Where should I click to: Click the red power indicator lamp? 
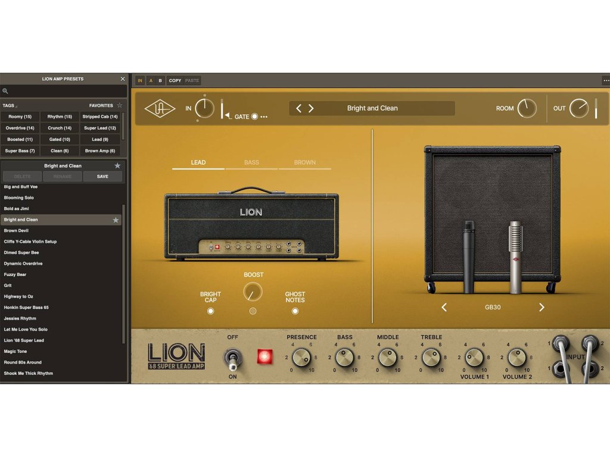click(264, 356)
